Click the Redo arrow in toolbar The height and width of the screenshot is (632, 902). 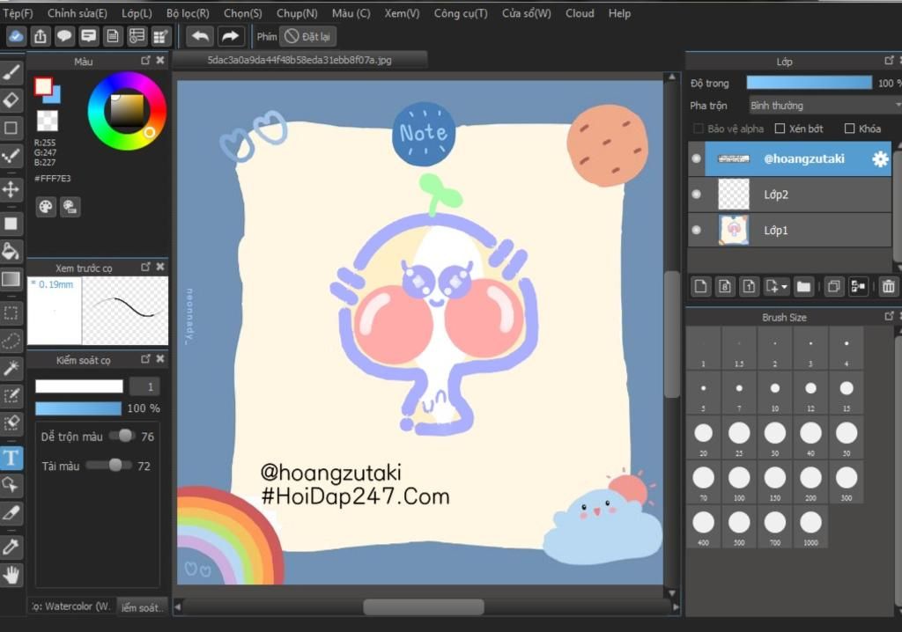point(230,36)
